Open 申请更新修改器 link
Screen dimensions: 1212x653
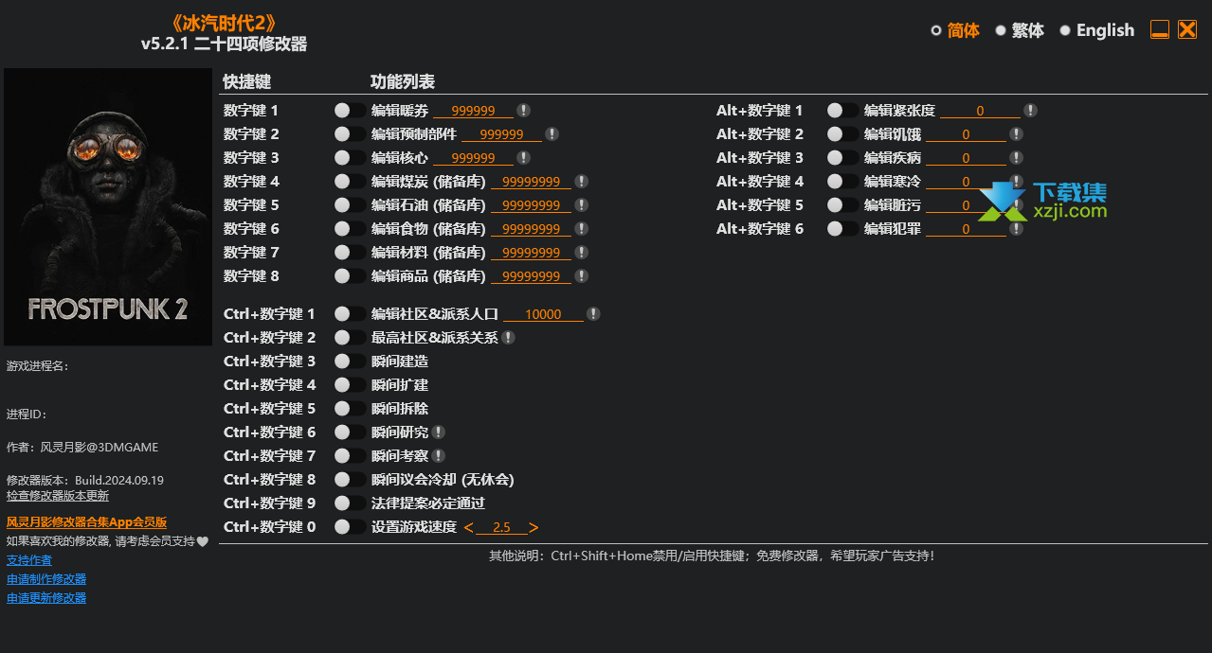click(x=46, y=598)
